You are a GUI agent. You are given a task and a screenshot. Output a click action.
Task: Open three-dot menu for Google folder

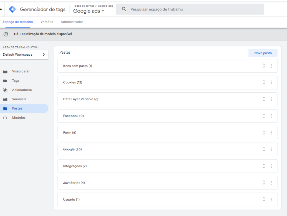click(271, 149)
